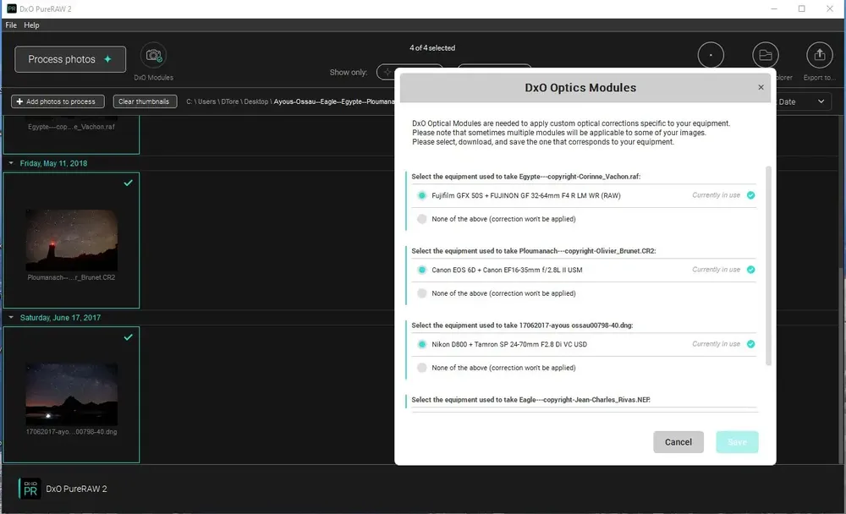Open the Date sort dropdown

tap(802, 101)
